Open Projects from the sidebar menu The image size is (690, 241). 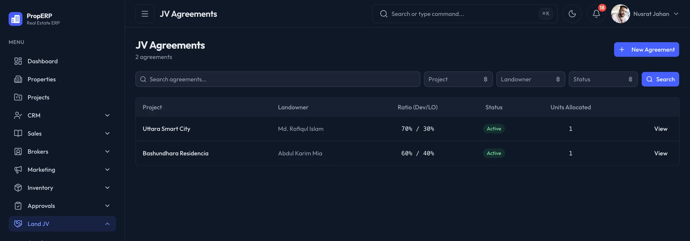(x=62, y=97)
